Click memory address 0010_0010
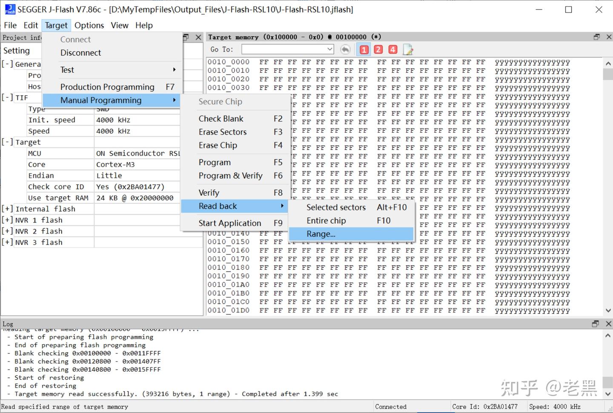Image resolution: width=613 pixels, height=413 pixels. point(229,71)
